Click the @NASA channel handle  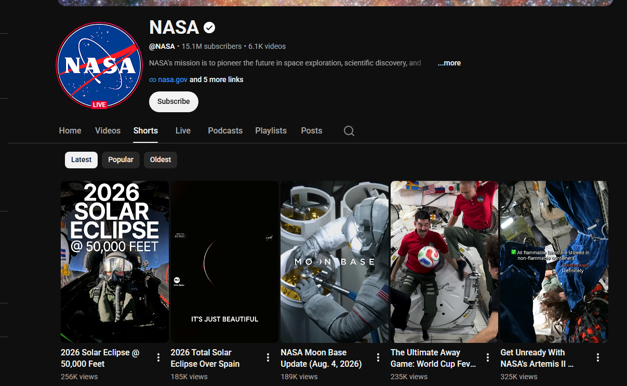[162, 46]
